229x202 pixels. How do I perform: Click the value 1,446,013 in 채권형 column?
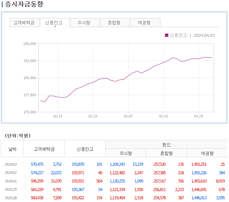(199, 198)
